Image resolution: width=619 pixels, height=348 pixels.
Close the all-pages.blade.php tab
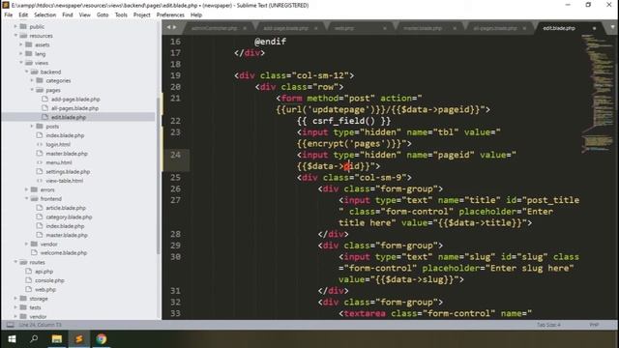point(524,28)
